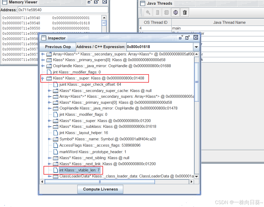The image size is (264, 207).
Task: Expand the OopHandle _java_mirror 0x0000000800c01478 node
Action: tap(50, 108)
